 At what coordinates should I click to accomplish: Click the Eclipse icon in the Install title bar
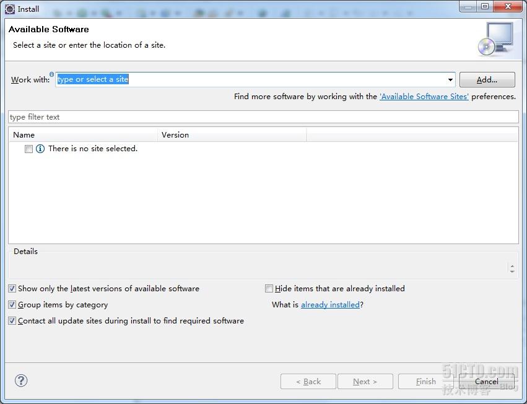point(10,9)
